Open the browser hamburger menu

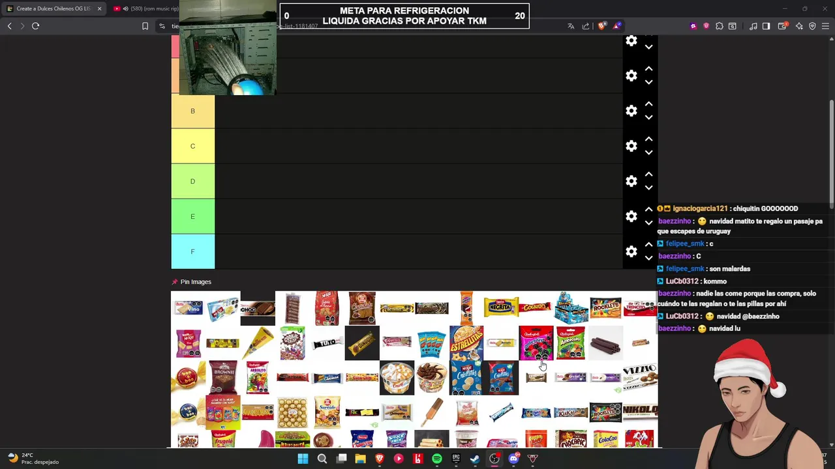tap(825, 26)
